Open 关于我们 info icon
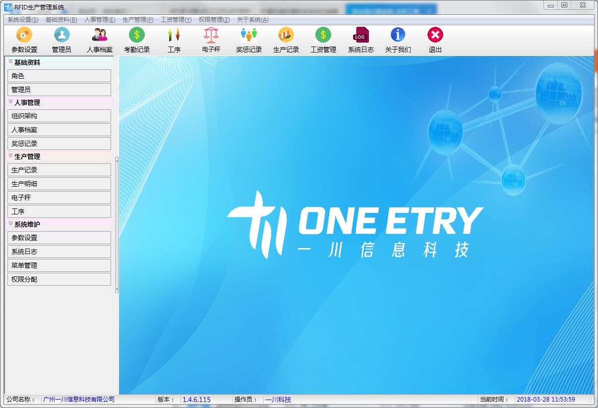This screenshot has width=598, height=408. 398,40
